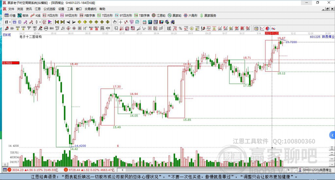
Task: Click the black right arrow step-forward icon
Action: click(x=74, y=22)
